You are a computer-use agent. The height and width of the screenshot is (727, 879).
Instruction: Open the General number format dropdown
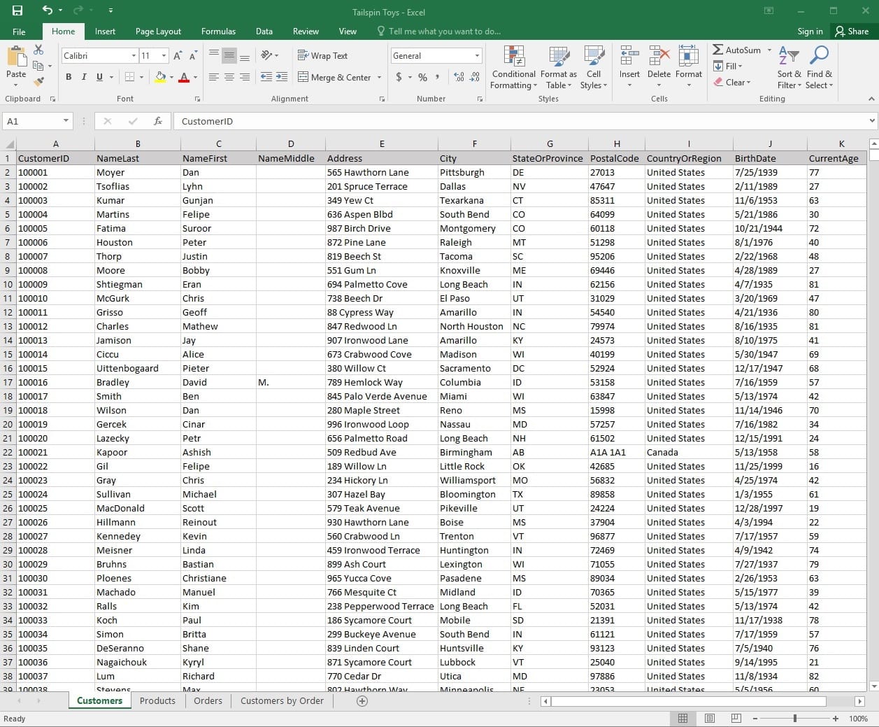(x=478, y=55)
